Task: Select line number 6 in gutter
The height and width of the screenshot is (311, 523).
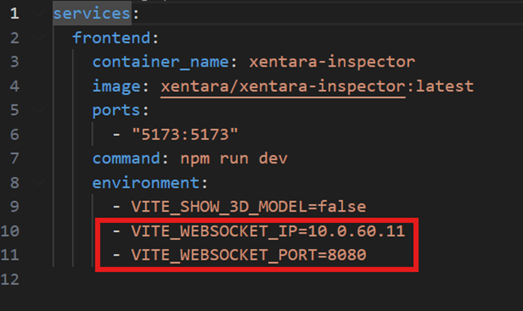Action: tap(15, 134)
